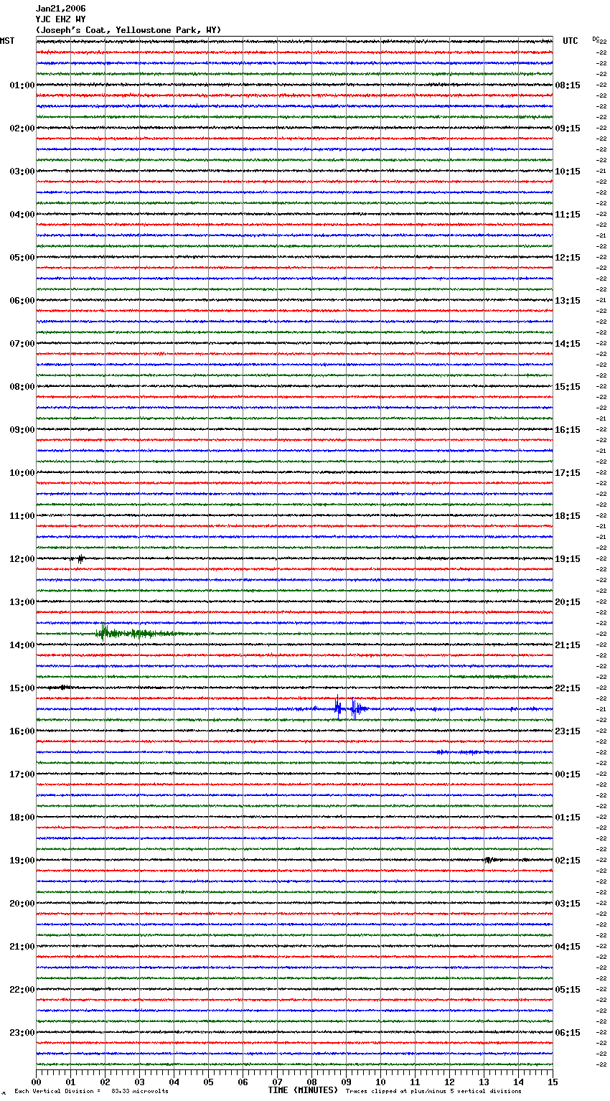
Task: Click the "23:00" MST time label
Action: (22, 1033)
